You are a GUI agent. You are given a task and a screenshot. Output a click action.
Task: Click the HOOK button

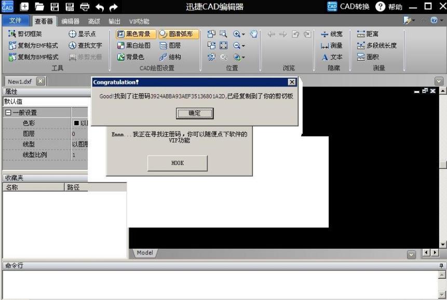click(x=178, y=163)
